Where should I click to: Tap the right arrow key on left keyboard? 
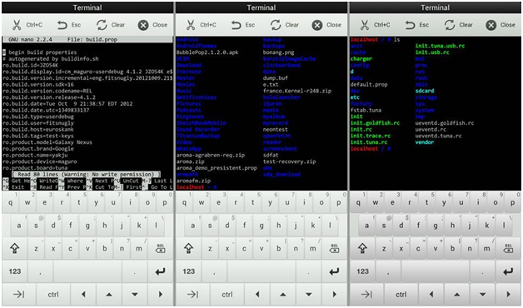pyautogui.click(x=161, y=295)
